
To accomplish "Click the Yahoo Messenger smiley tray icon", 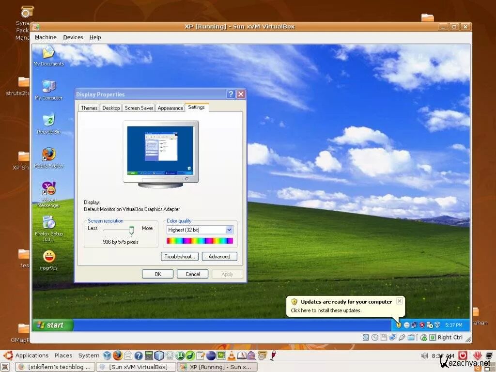I will click(407, 325).
